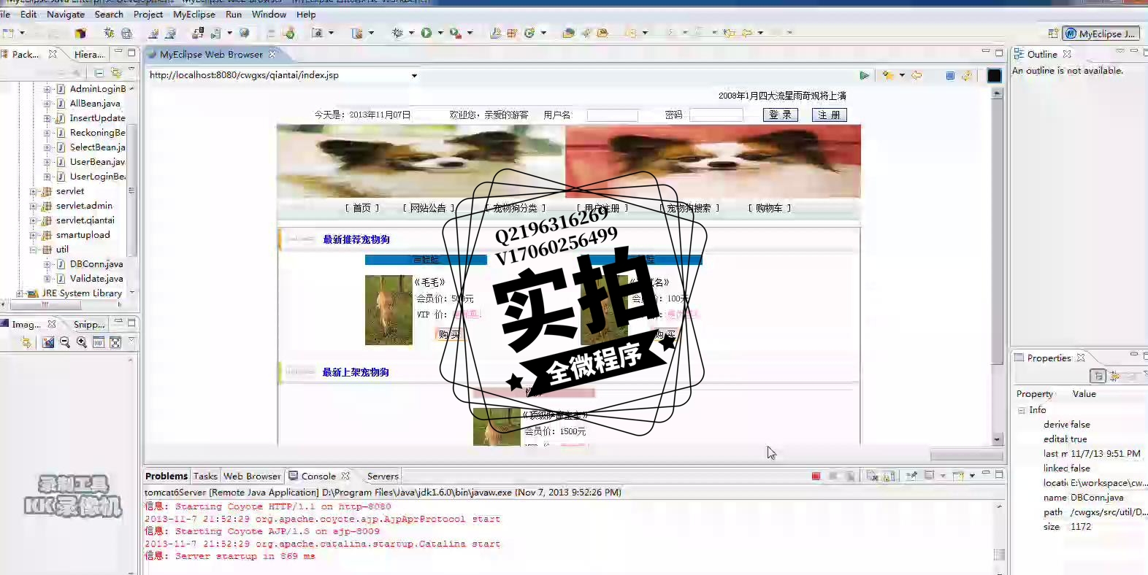Click the browser Back arrow icon
Image resolution: width=1148 pixels, height=575 pixels.
point(917,75)
